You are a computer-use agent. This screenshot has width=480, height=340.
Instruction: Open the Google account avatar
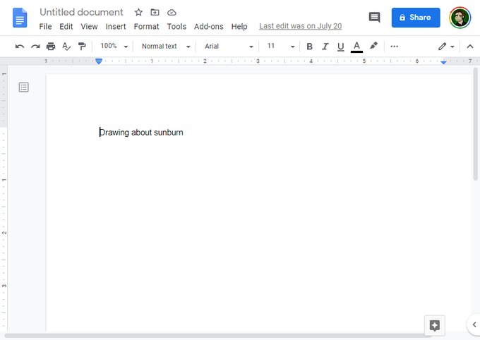460,18
